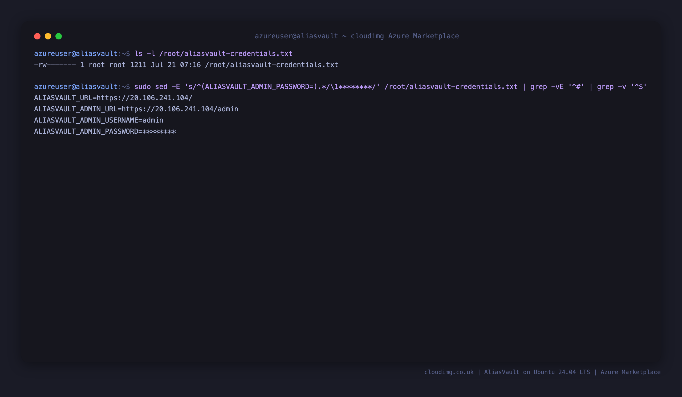Click 'sudo sed -E' at command start

pos(157,87)
